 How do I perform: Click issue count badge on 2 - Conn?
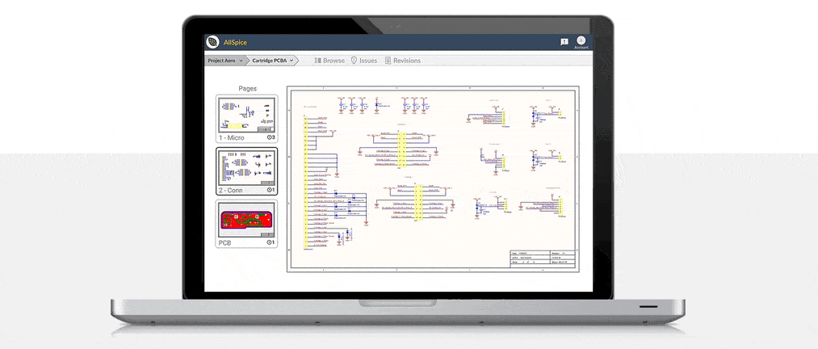point(271,191)
